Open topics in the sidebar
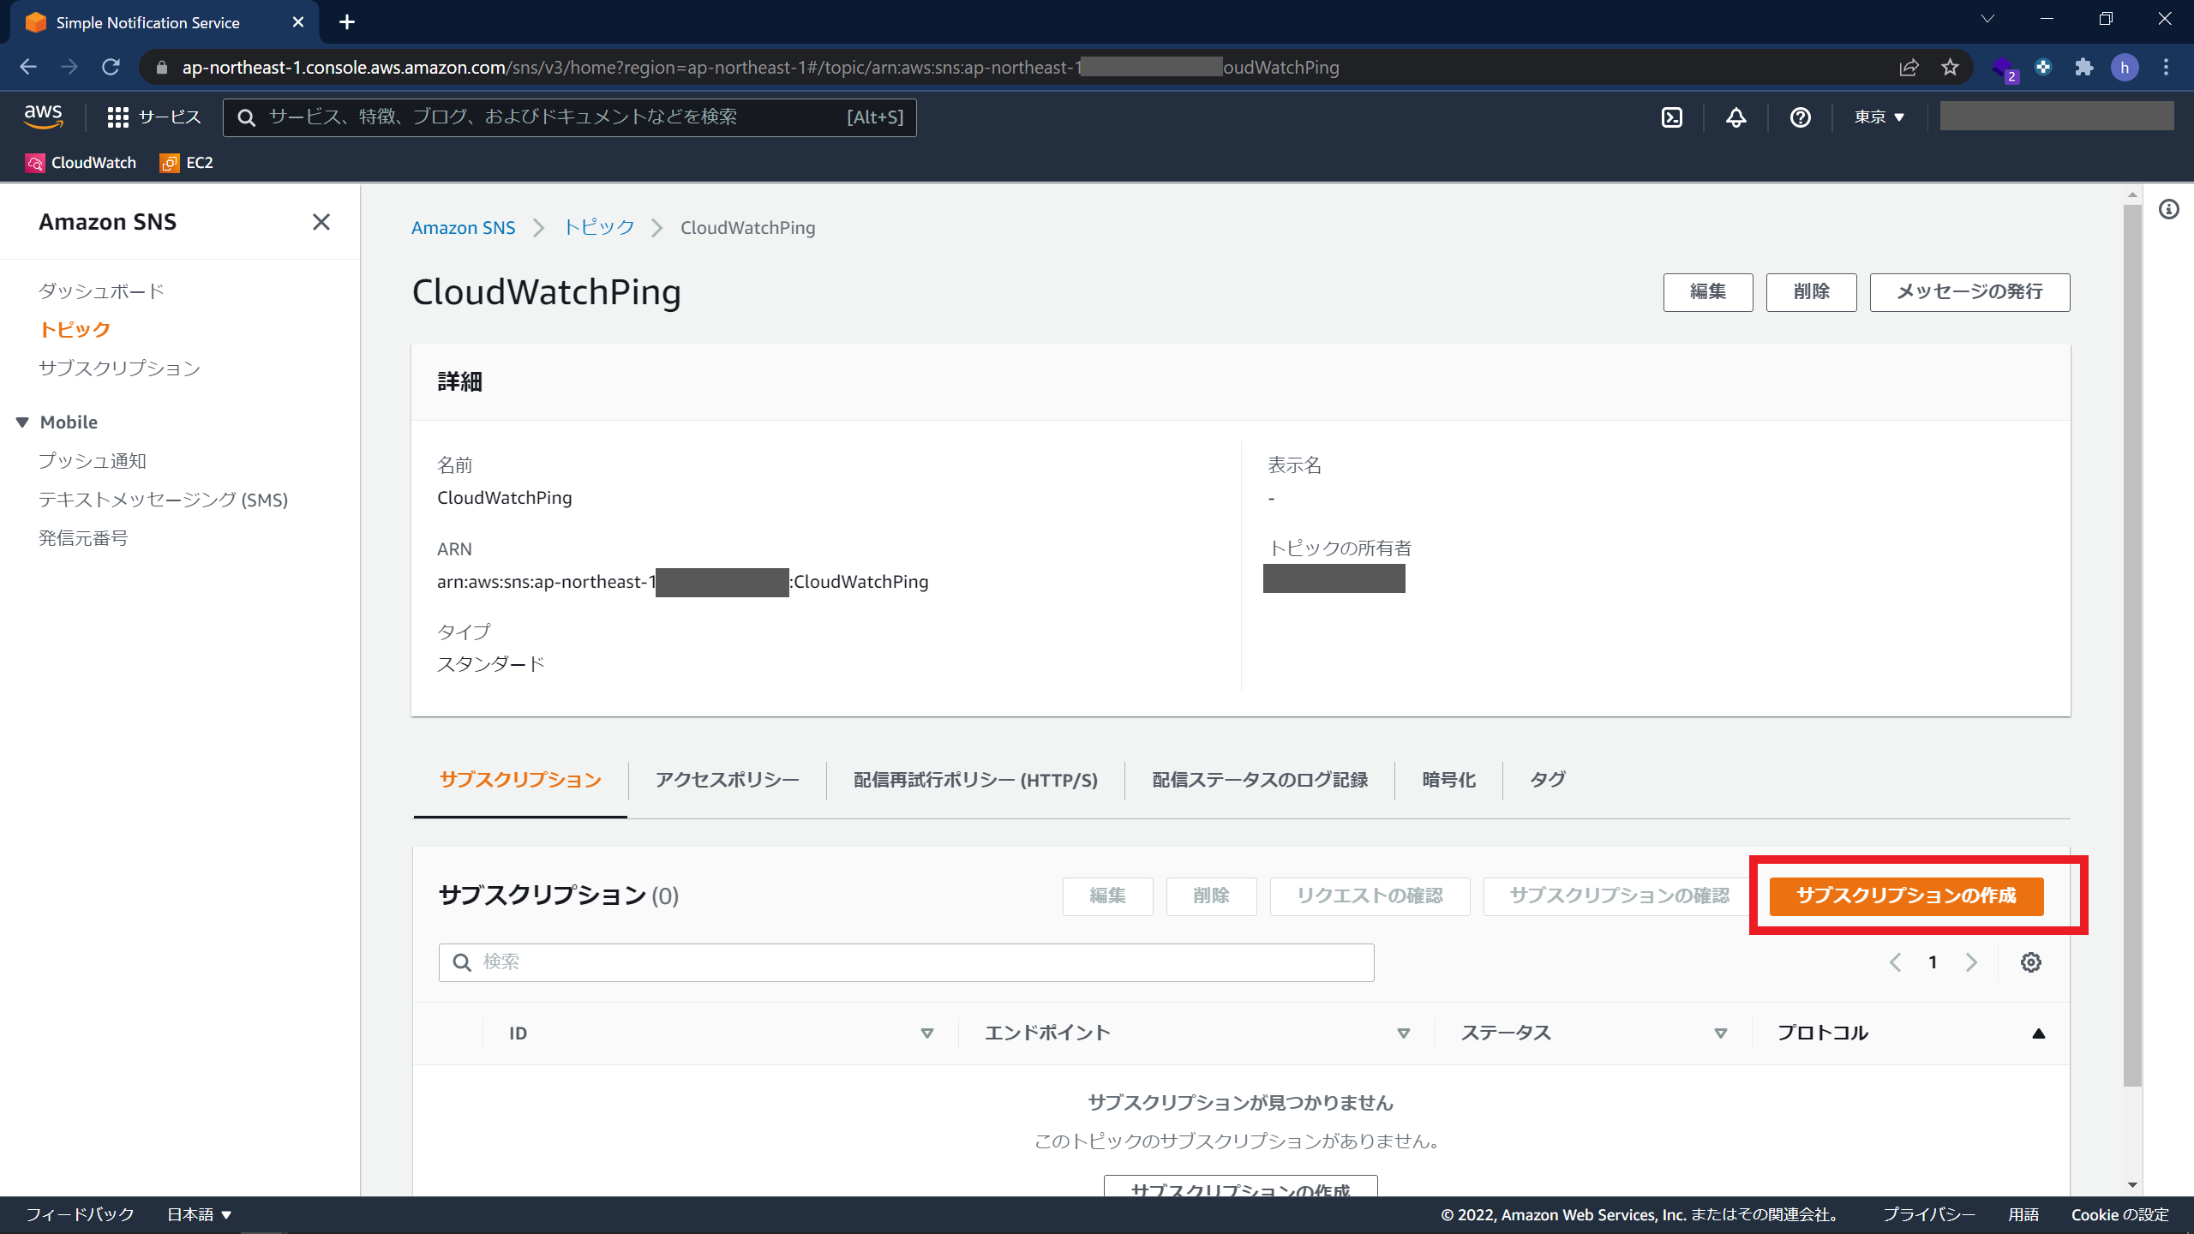Viewport: 2194px width, 1234px height. [x=75, y=330]
